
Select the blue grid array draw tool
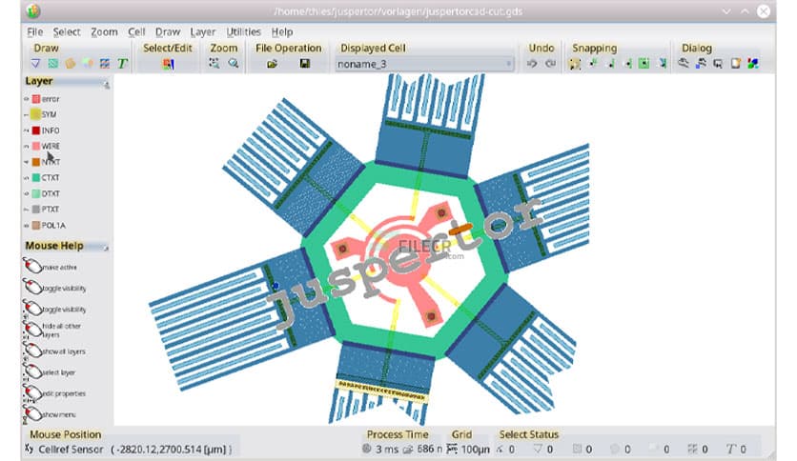coord(105,64)
